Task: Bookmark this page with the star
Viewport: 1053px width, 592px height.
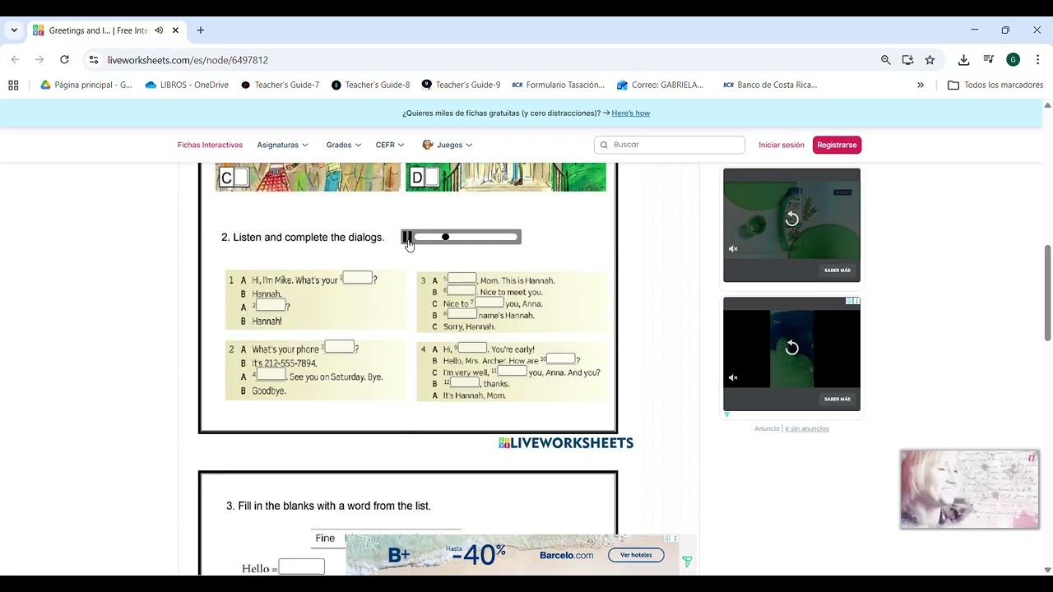Action: point(930,60)
